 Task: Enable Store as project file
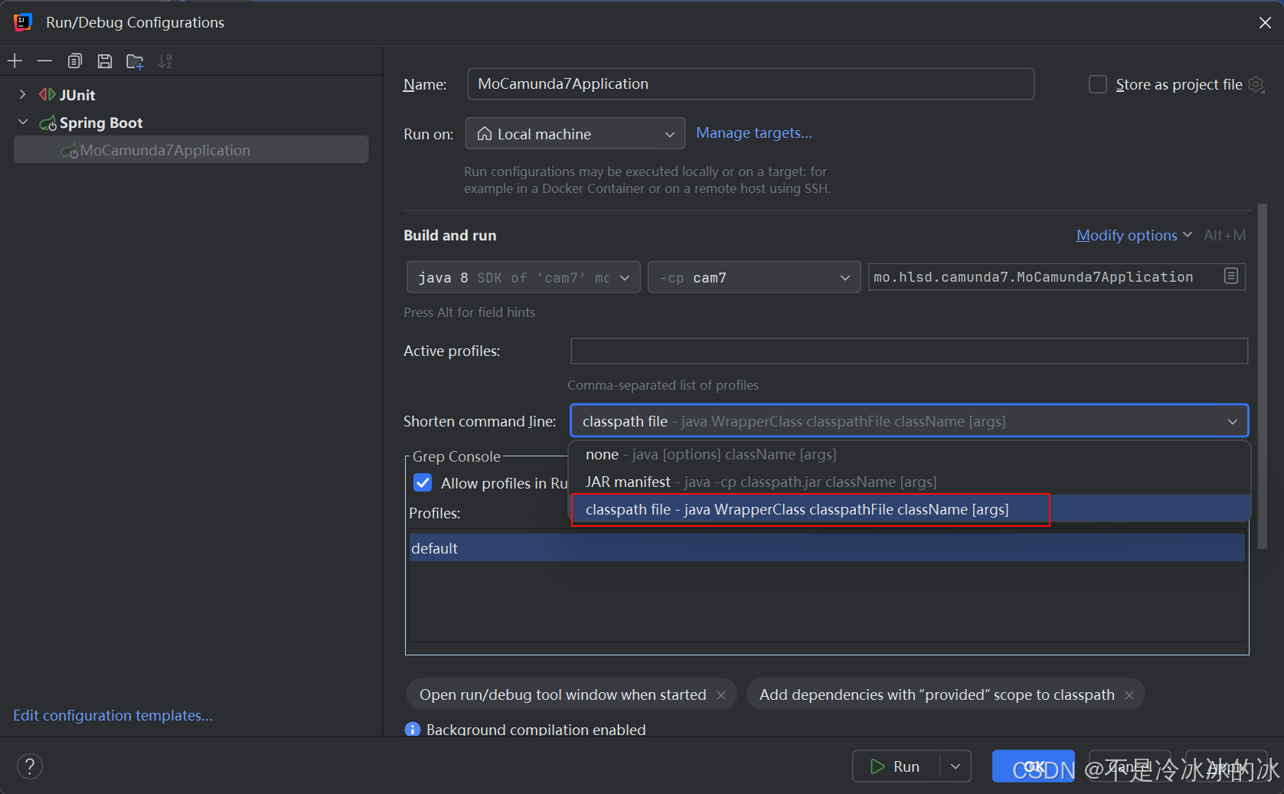click(1097, 84)
